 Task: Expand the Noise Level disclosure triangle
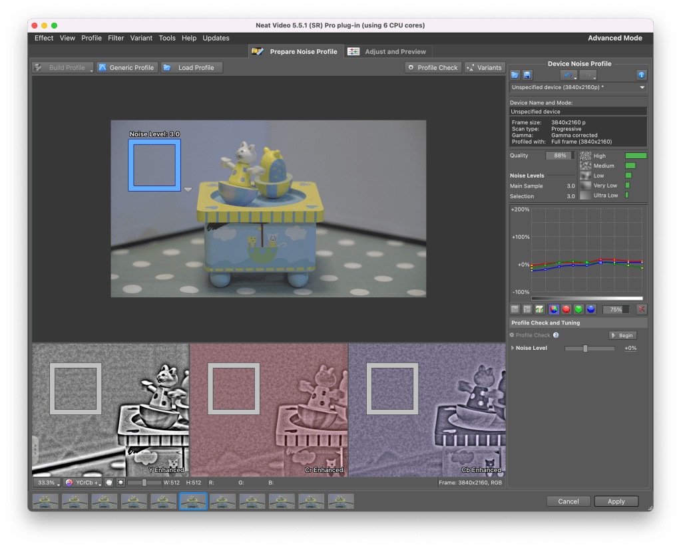(x=513, y=348)
